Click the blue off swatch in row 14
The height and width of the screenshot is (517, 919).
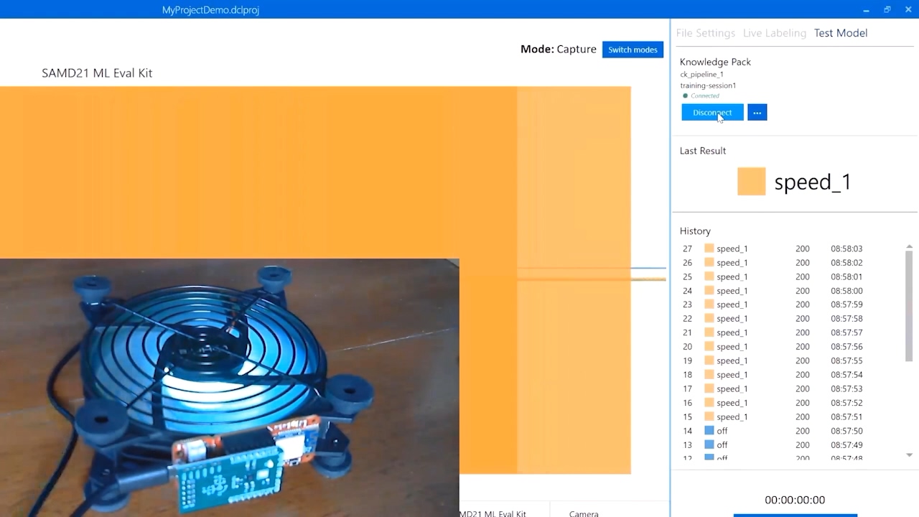(x=709, y=431)
